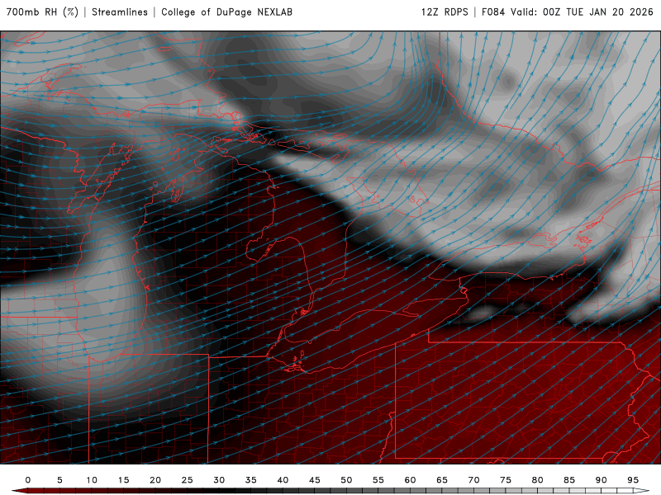Click the "15" value on the color scale
The width and height of the screenshot is (661, 495).
pos(123,480)
